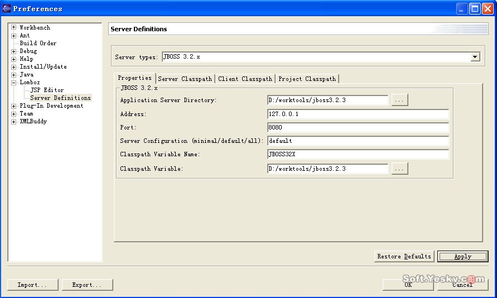
Task: Expand the XMLBuddy tree node
Action: 13,121
